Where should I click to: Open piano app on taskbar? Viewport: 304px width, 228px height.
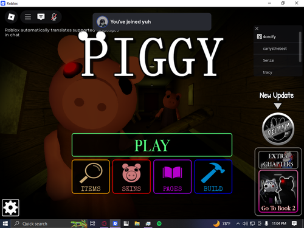point(126,224)
